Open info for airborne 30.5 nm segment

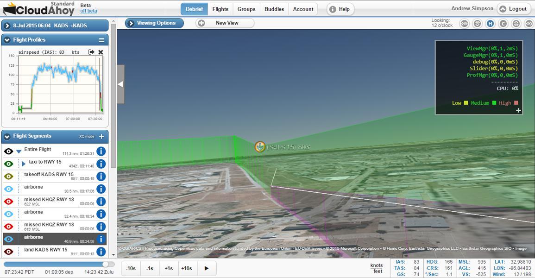pyautogui.click(x=101, y=189)
